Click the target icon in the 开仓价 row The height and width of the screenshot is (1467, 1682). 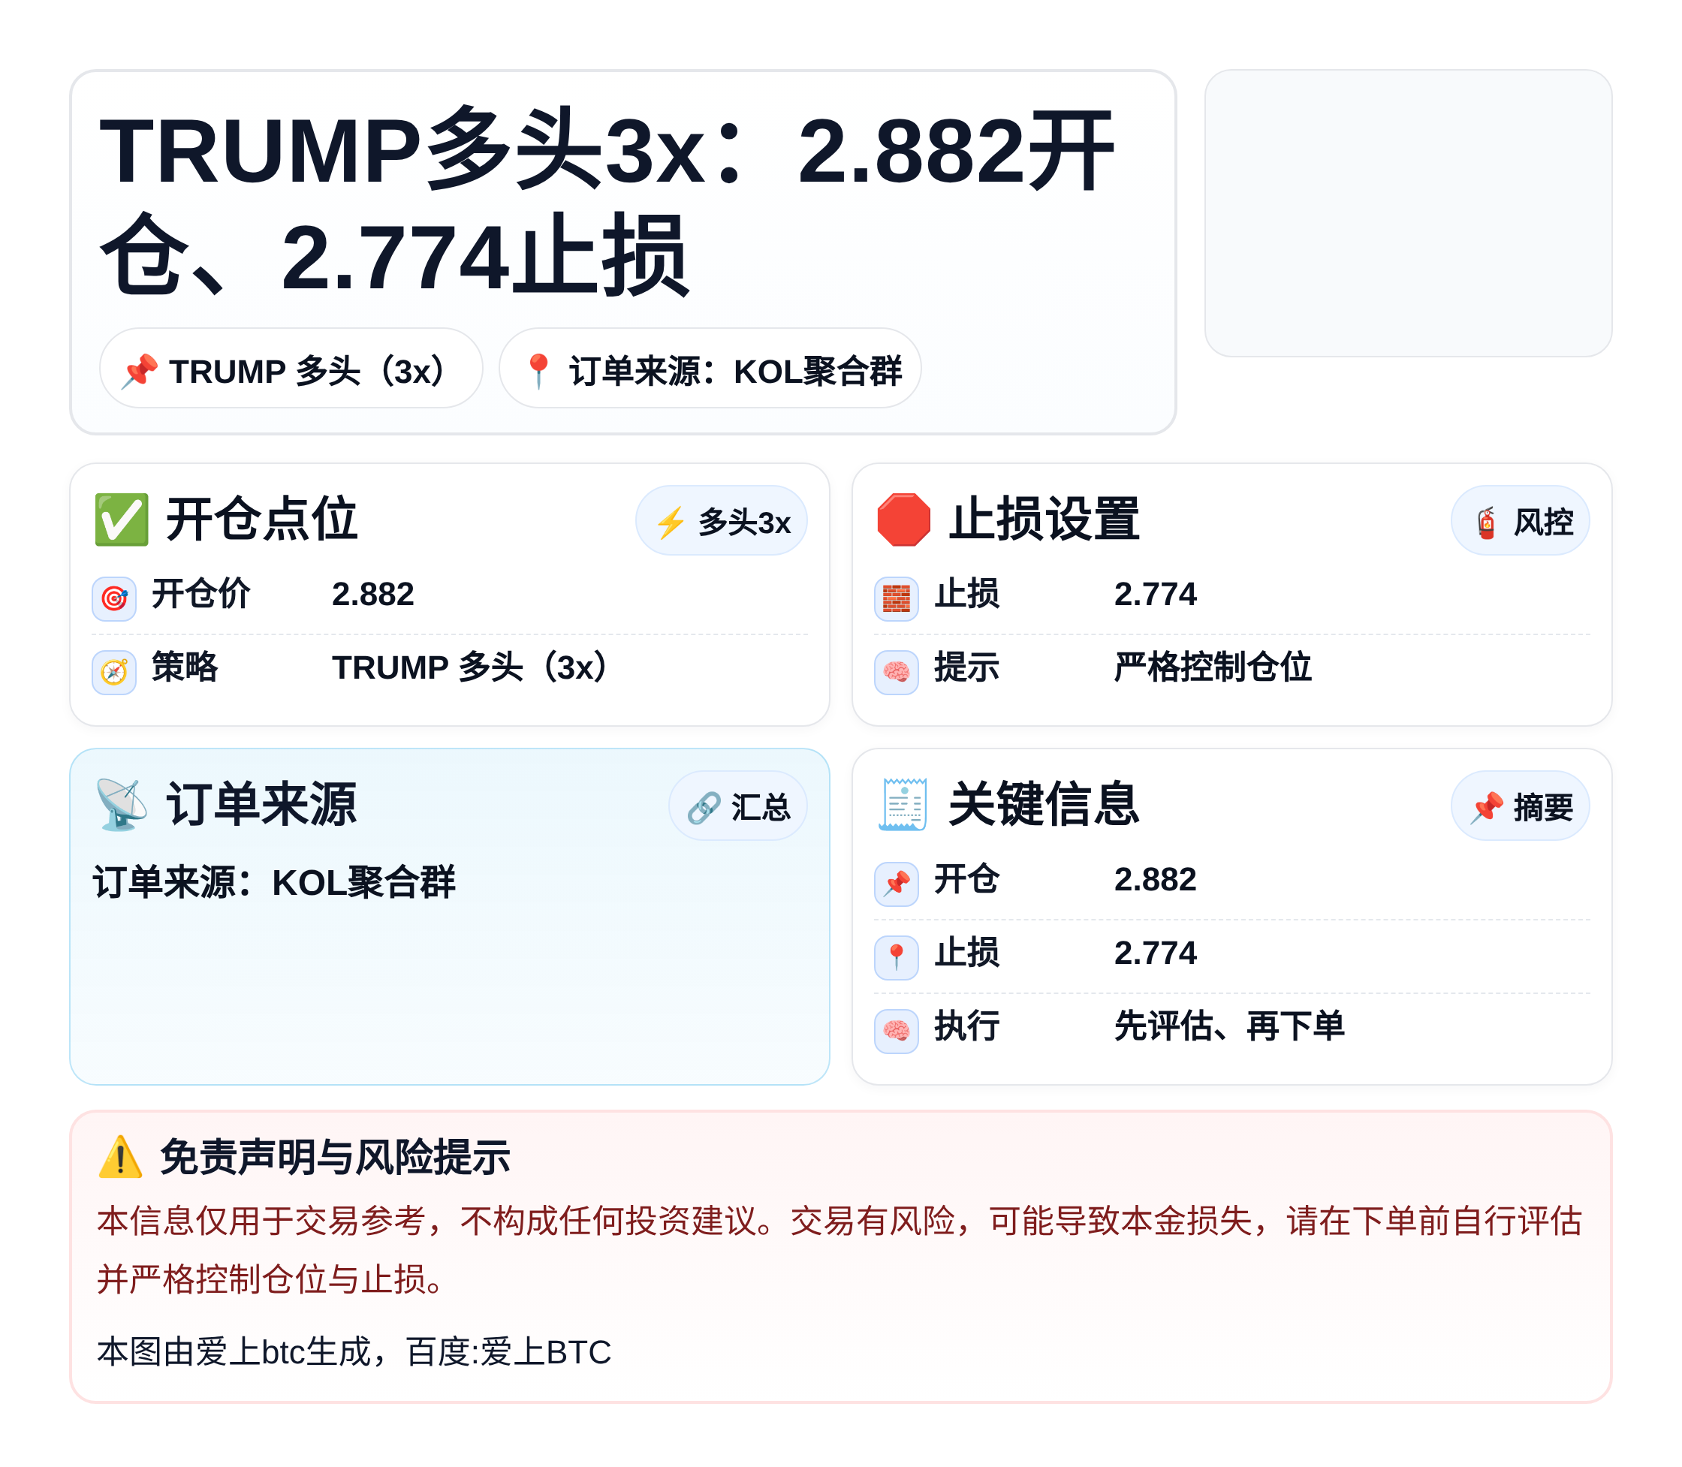(x=114, y=598)
